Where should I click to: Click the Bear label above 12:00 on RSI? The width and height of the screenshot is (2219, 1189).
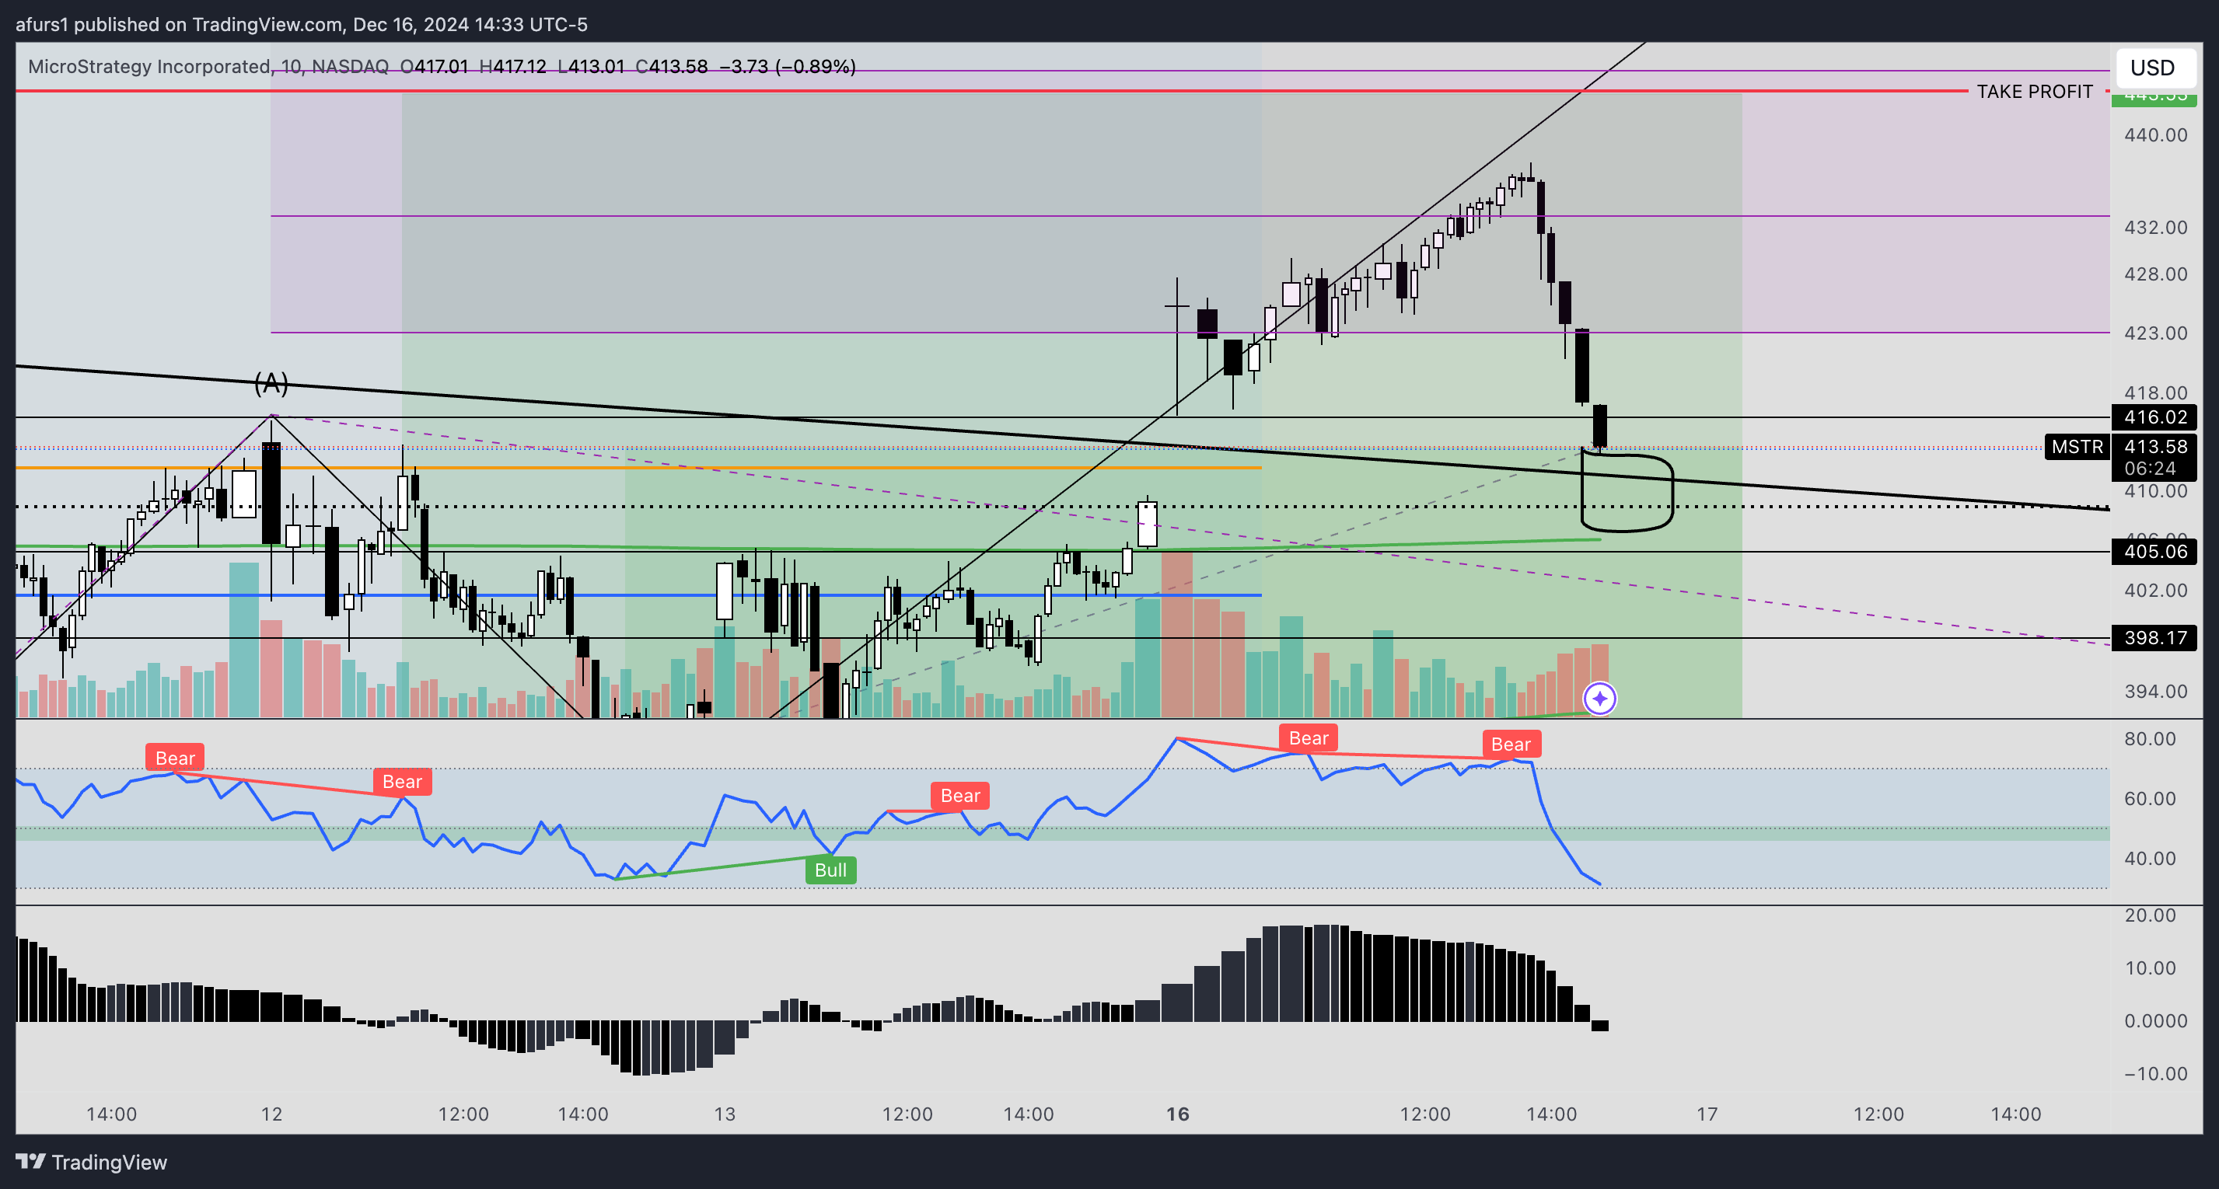point(959,796)
